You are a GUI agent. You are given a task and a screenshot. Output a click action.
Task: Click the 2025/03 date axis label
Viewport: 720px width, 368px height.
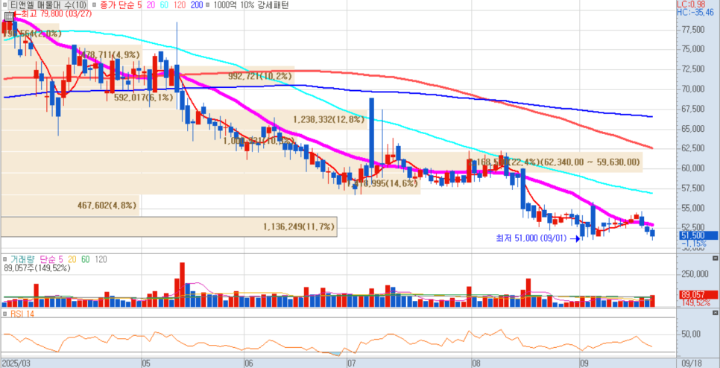pyautogui.click(x=16, y=363)
